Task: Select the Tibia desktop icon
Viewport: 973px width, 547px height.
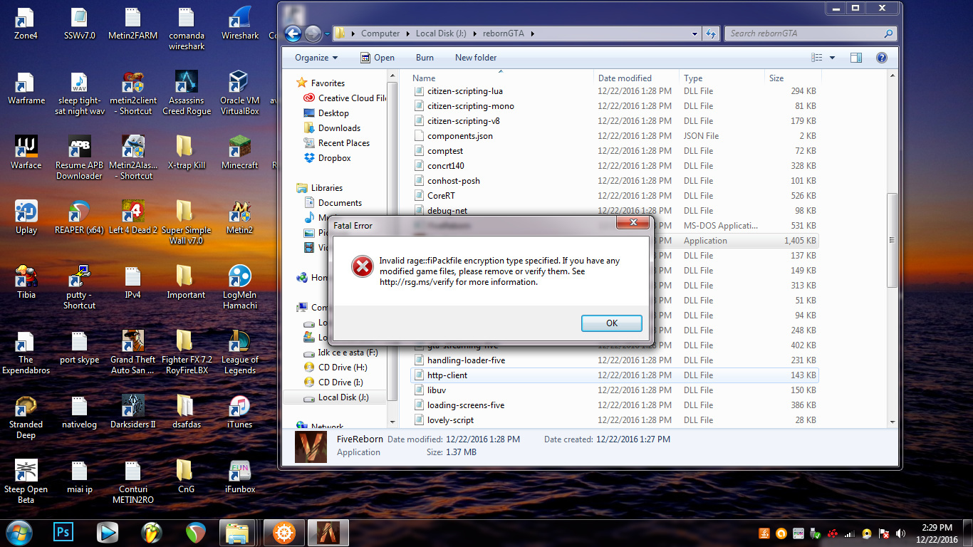Action: [26, 282]
